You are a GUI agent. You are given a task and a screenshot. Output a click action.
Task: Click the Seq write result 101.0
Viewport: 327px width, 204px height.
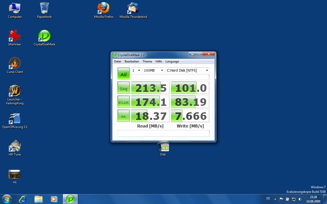click(x=190, y=88)
